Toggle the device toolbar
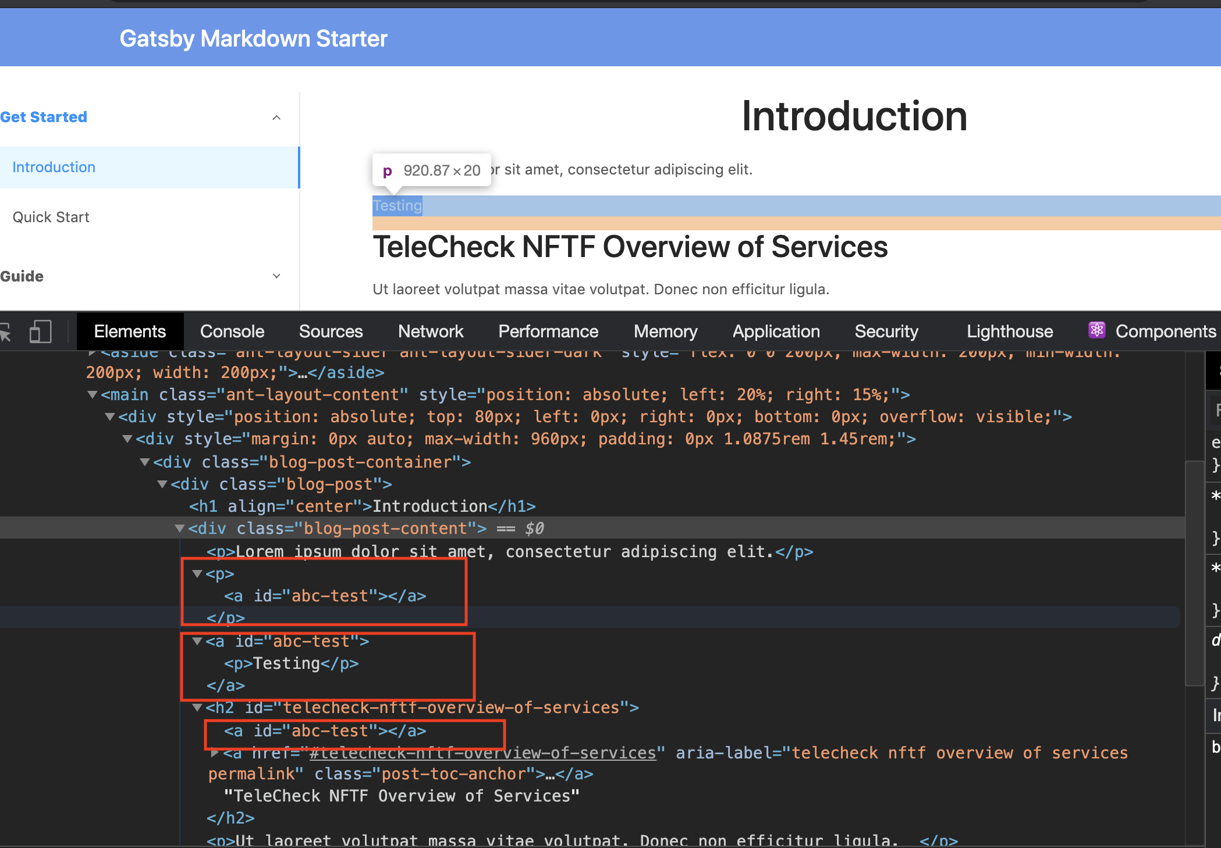The image size is (1221, 848). (40, 332)
